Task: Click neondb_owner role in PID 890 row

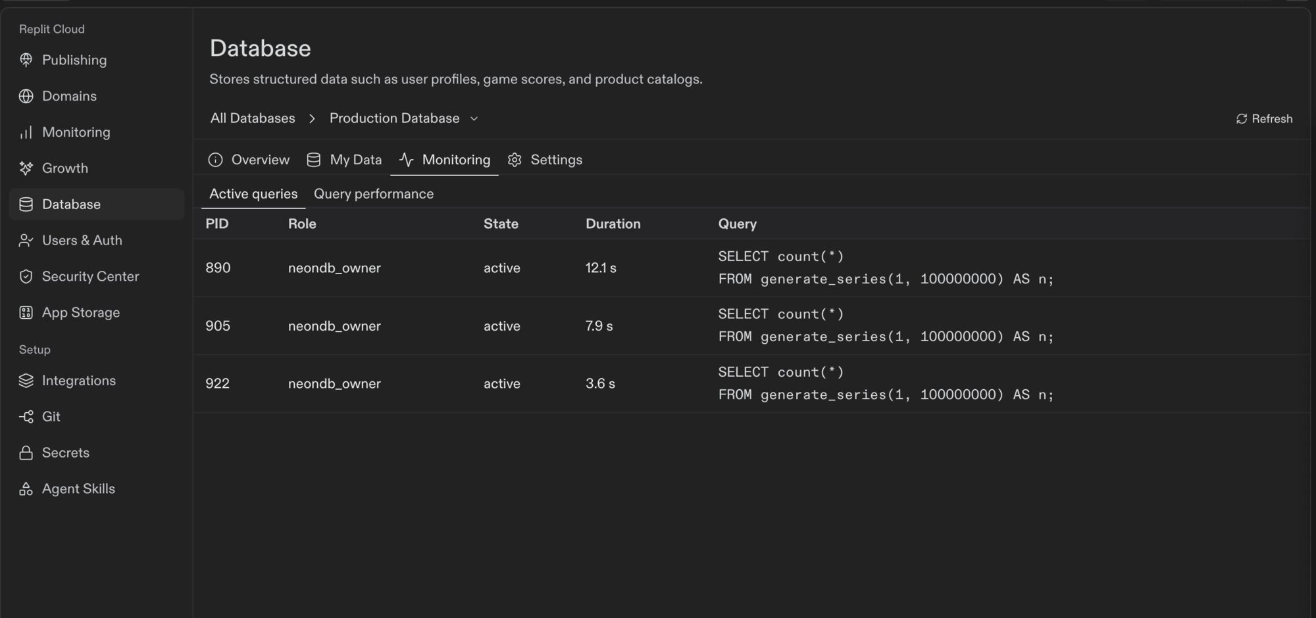Action: coord(334,268)
